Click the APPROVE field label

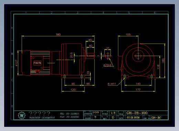pyautogui.click(x=88, y=114)
